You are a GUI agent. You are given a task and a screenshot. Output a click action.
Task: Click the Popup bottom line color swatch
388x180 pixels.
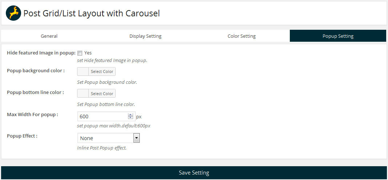(83, 94)
